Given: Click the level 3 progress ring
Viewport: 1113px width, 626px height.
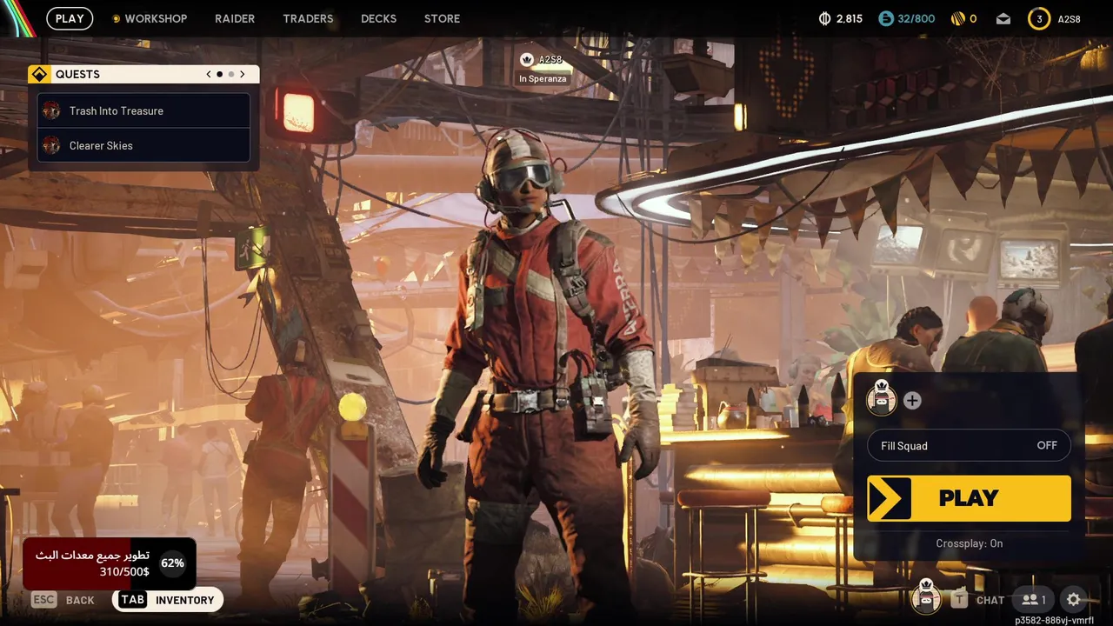Looking at the screenshot, I should [1039, 18].
